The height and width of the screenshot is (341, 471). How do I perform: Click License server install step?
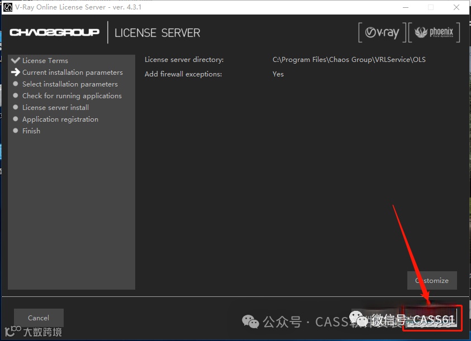tap(55, 108)
